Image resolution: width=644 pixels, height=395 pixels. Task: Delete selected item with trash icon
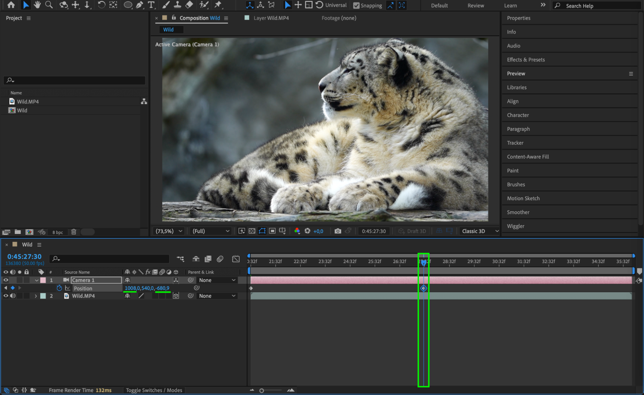pos(74,232)
